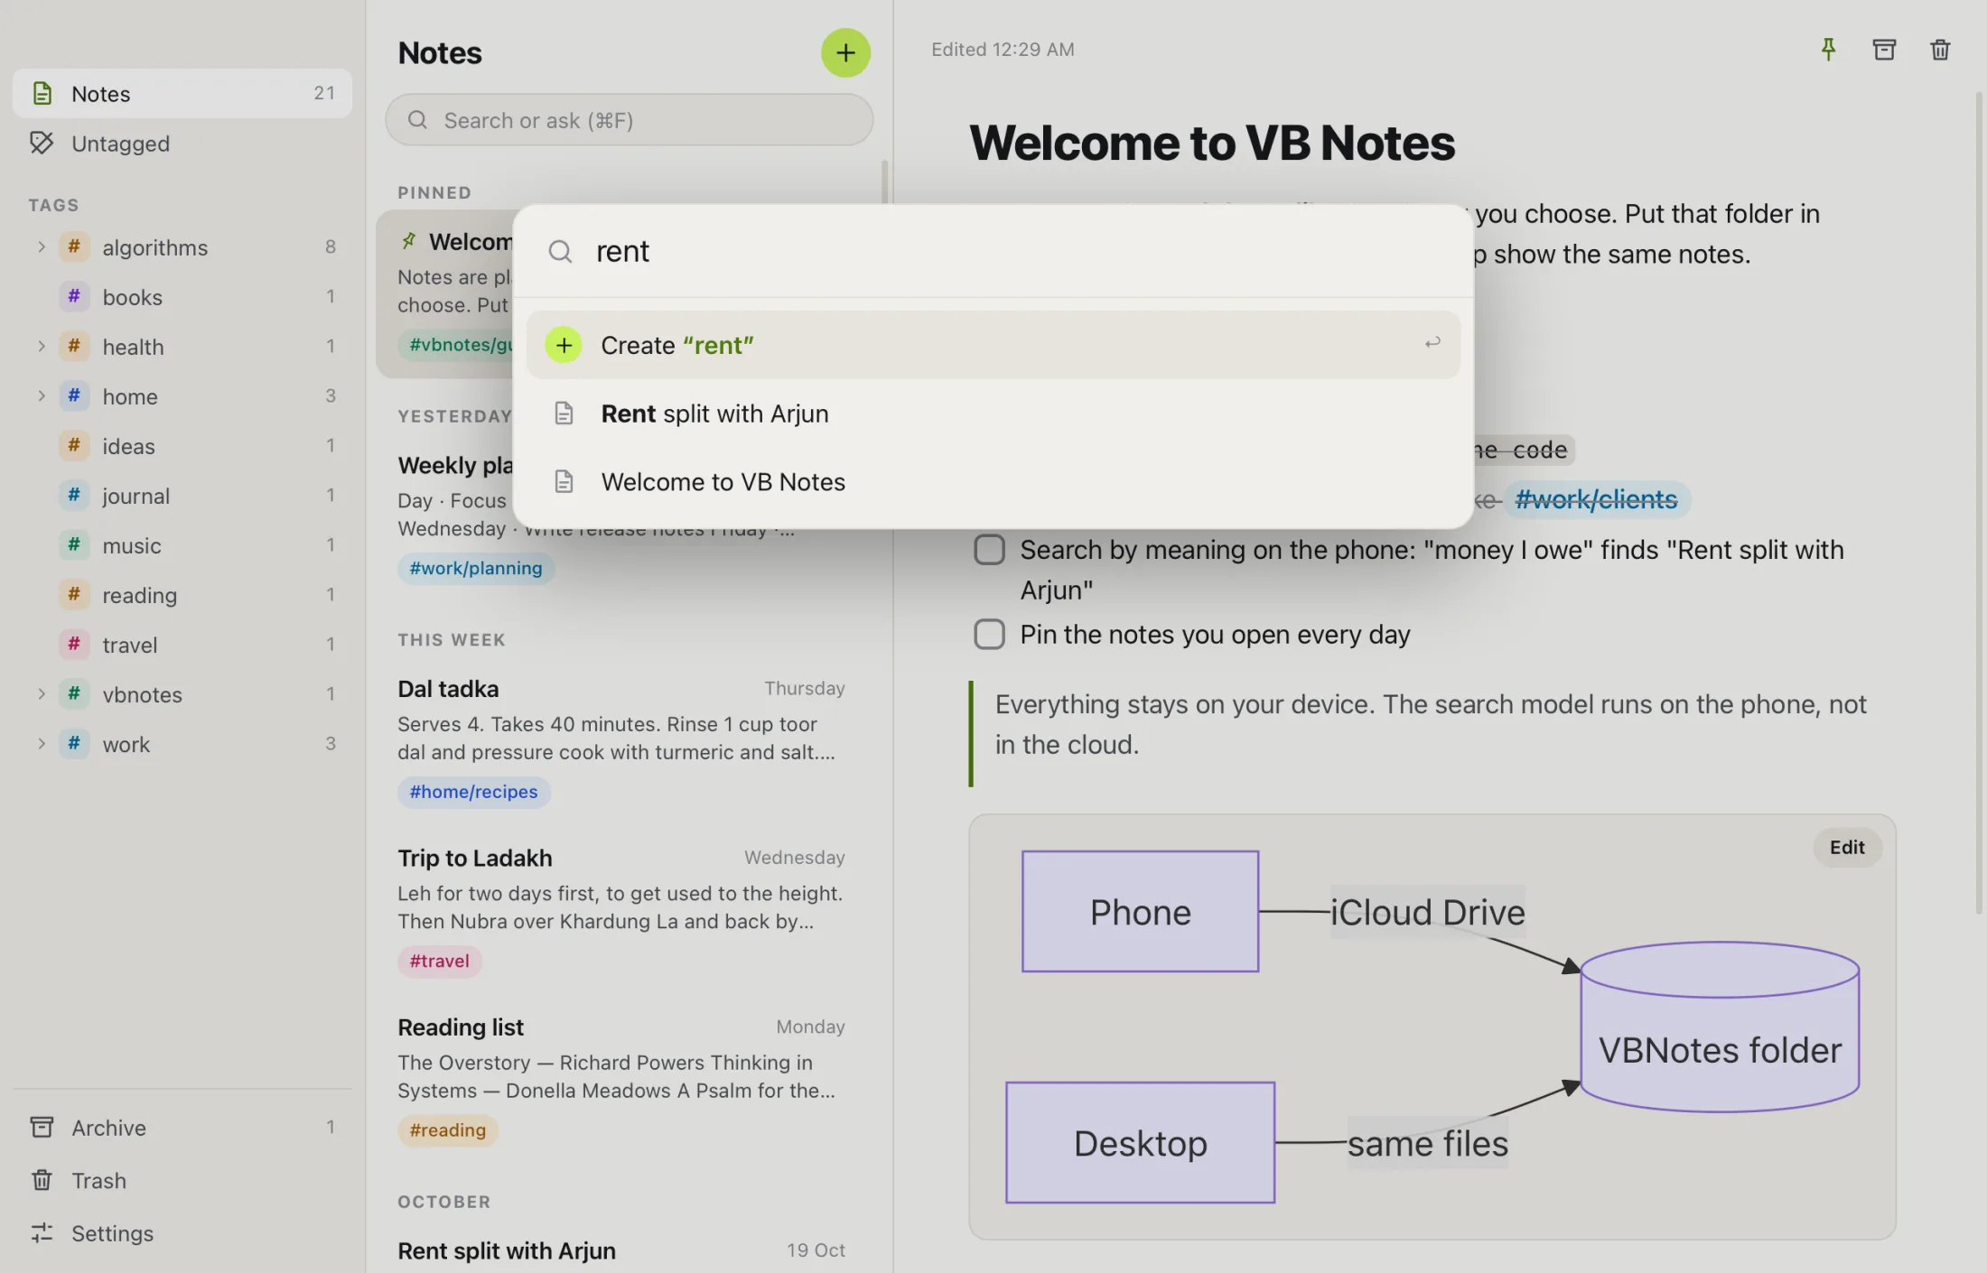Expand the algorithms tag chevron
This screenshot has width=1987, height=1273.
click(x=41, y=246)
